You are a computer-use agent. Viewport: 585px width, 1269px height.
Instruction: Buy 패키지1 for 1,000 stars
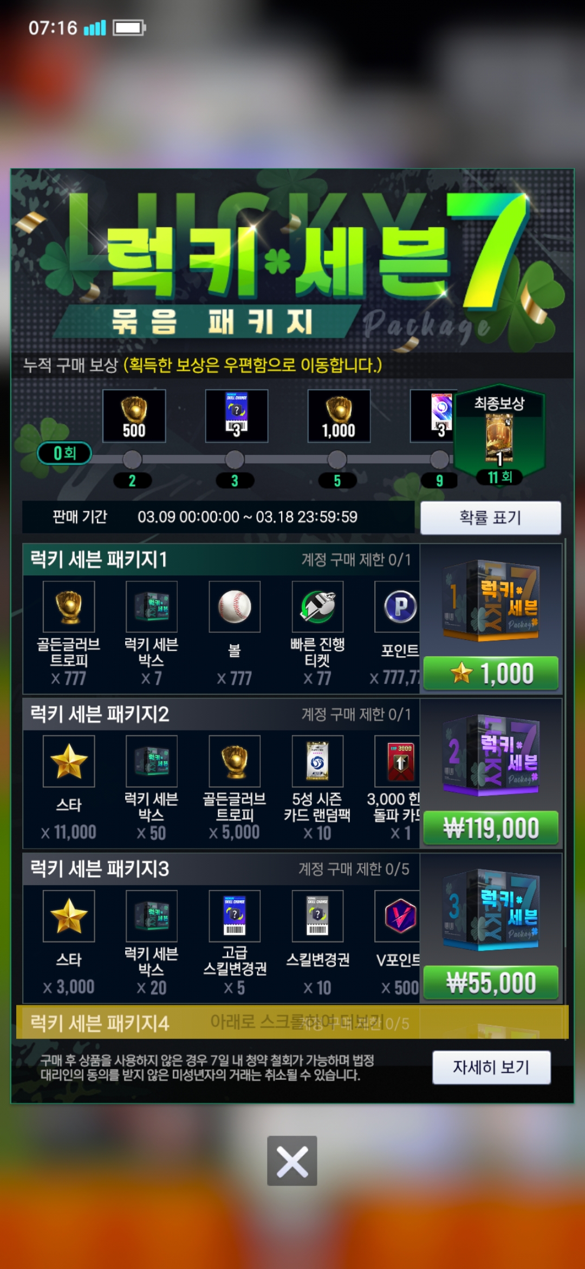pos(491,673)
